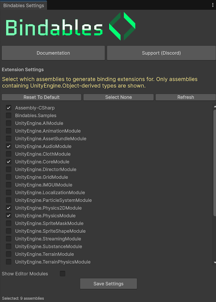Click the scroll down arrow of assembly list
The height and width of the screenshot is (302, 216).
(215, 262)
